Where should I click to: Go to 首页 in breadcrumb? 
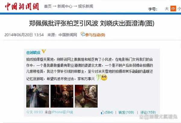[48, 6]
